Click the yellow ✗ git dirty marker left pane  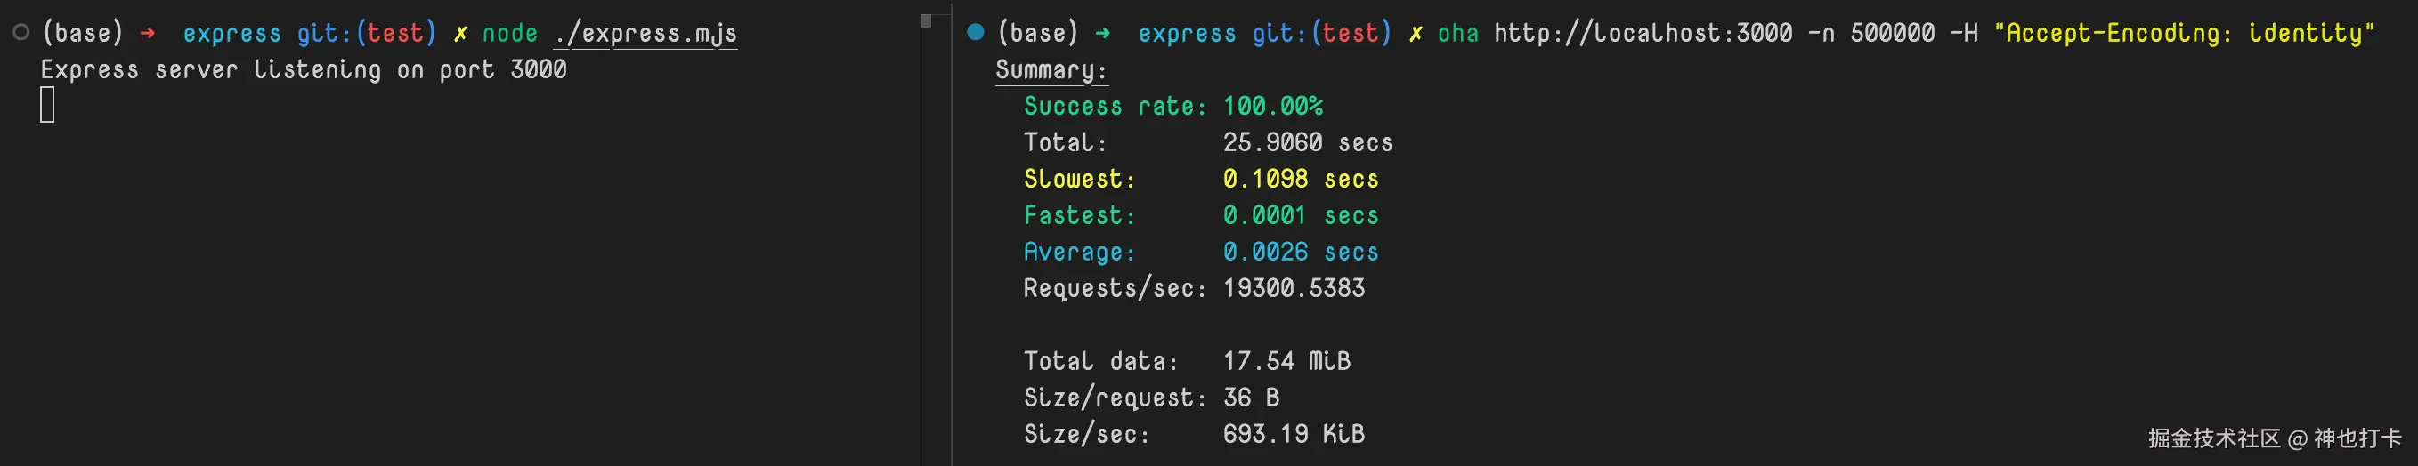click(460, 34)
